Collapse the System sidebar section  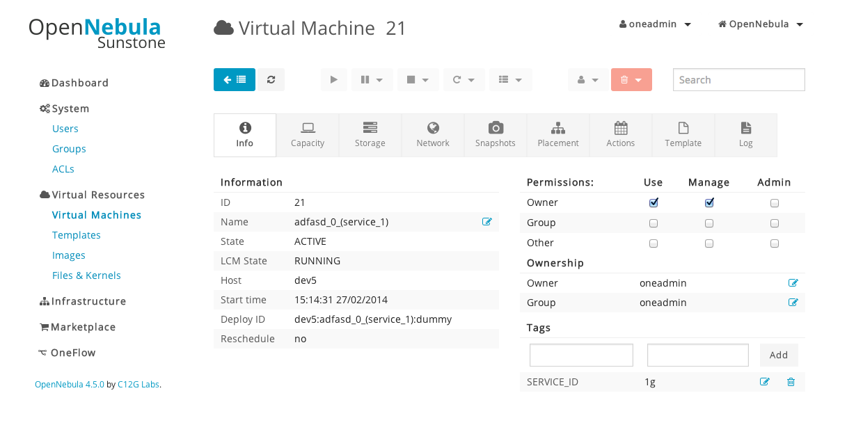pyautogui.click(x=65, y=109)
